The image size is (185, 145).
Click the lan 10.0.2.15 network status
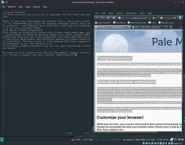108,139
